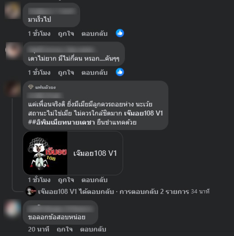The width and height of the screenshot is (234, 236).
Task: Click the blue like reaction under "เดาไม่ยาก" comment
Action: click(x=120, y=72)
